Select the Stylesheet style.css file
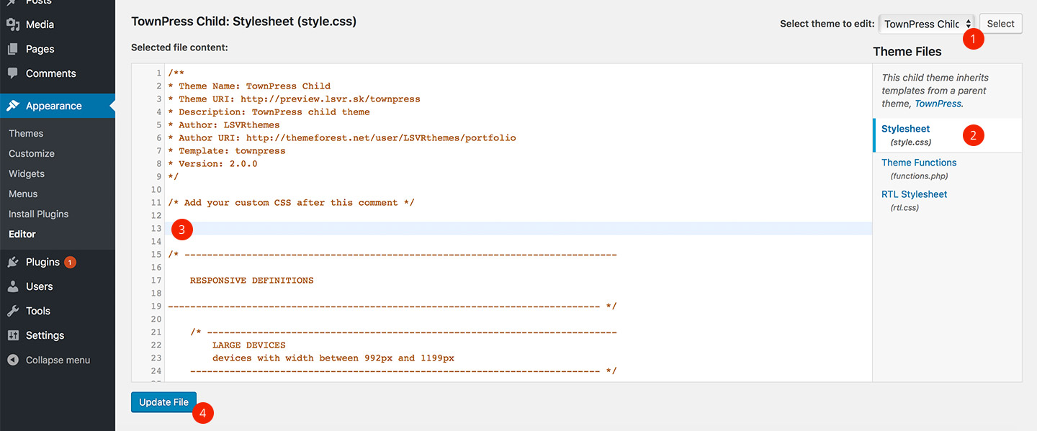 click(905, 129)
